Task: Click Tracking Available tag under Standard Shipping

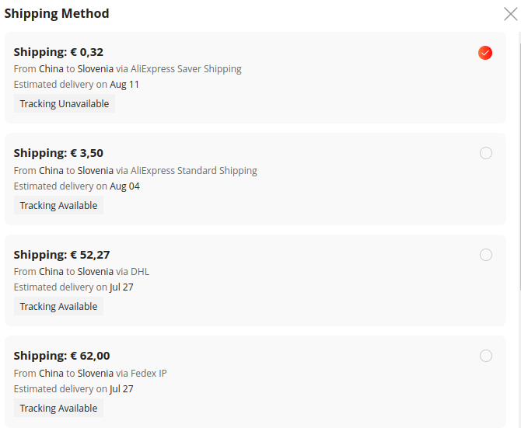Action: point(58,205)
